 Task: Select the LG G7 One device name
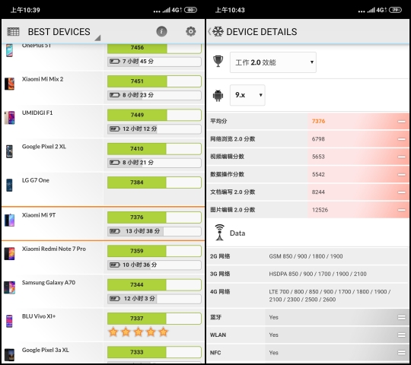click(x=35, y=180)
